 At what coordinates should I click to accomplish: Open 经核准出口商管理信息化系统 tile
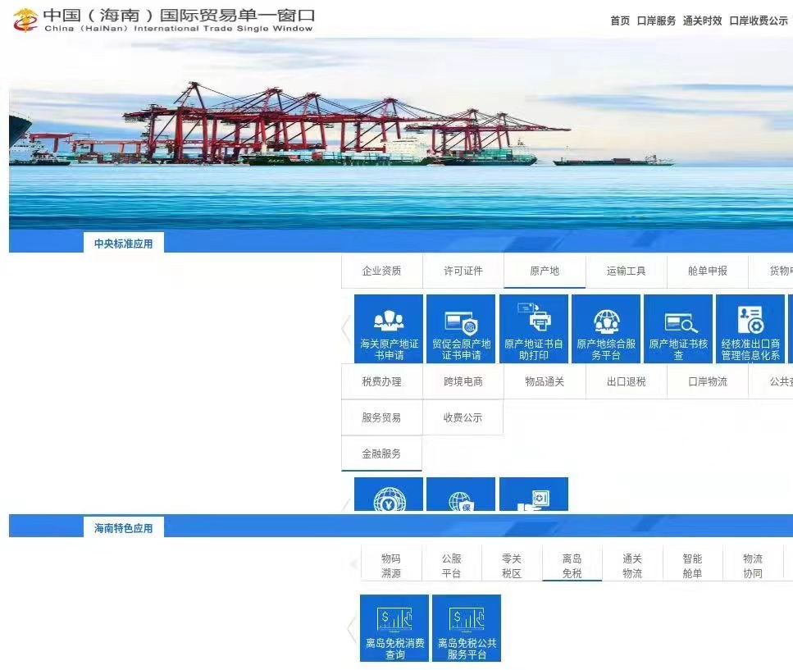750,329
